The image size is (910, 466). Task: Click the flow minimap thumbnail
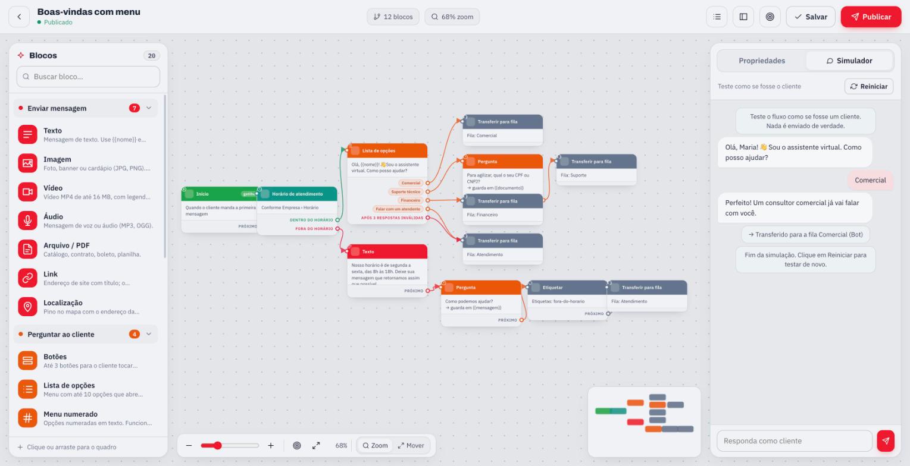coord(645,421)
